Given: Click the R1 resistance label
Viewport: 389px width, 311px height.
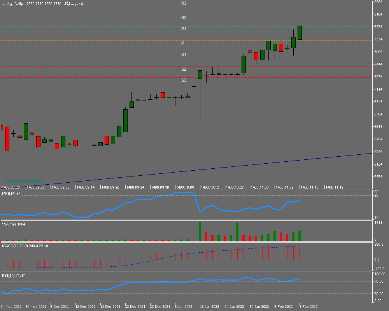Looking at the screenshot, I should [x=184, y=29].
